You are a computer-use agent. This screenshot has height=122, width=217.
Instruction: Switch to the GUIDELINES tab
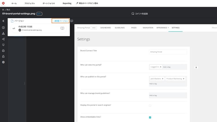point(120,28)
